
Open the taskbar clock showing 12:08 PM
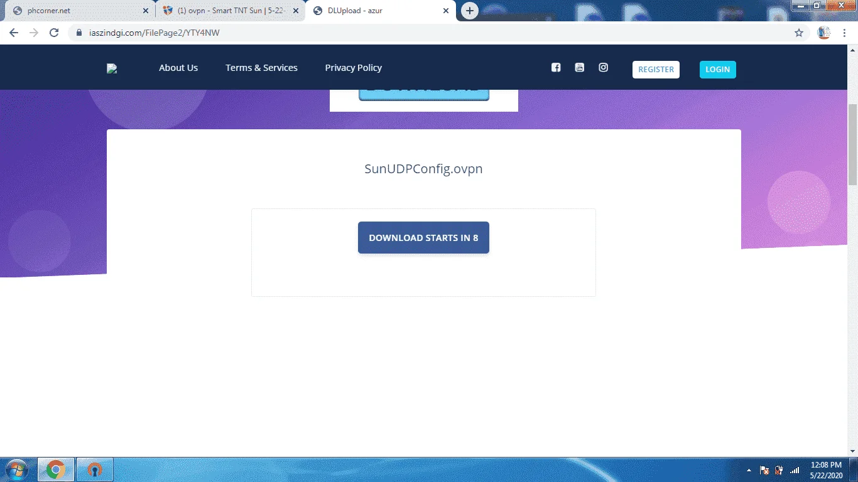pos(826,470)
